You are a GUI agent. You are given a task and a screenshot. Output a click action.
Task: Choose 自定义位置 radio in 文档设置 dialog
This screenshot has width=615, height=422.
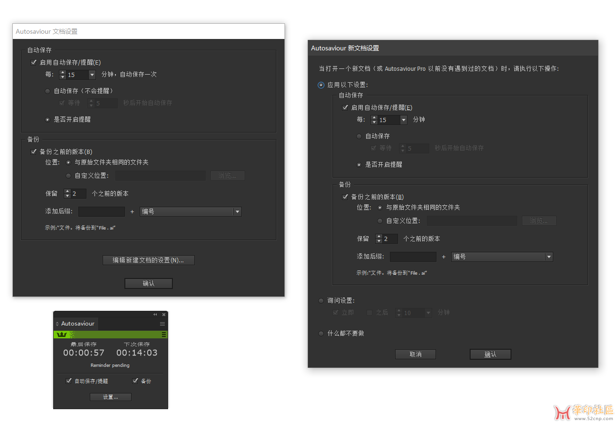(68, 176)
